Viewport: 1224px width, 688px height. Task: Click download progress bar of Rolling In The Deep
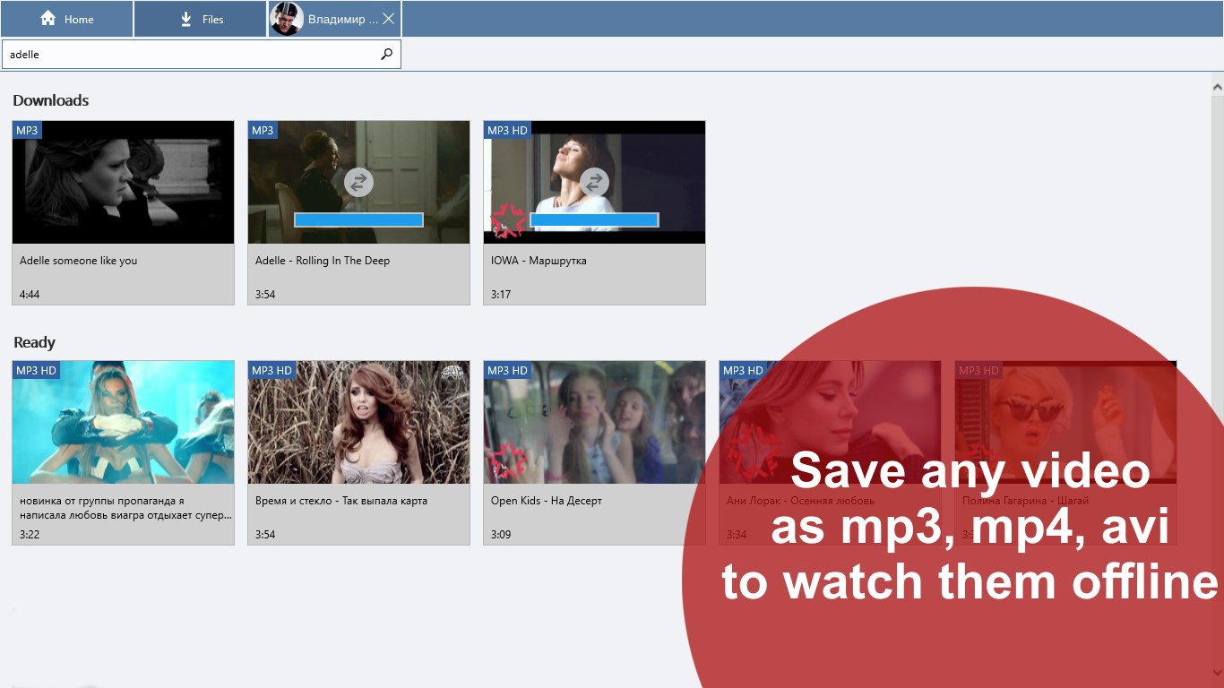358,219
